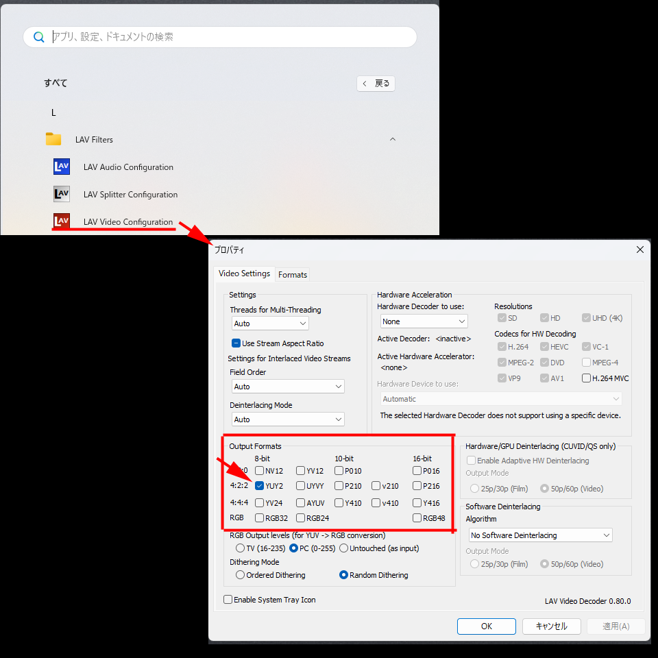Switch to the Formats tab
The height and width of the screenshot is (658, 658).
tap(293, 275)
